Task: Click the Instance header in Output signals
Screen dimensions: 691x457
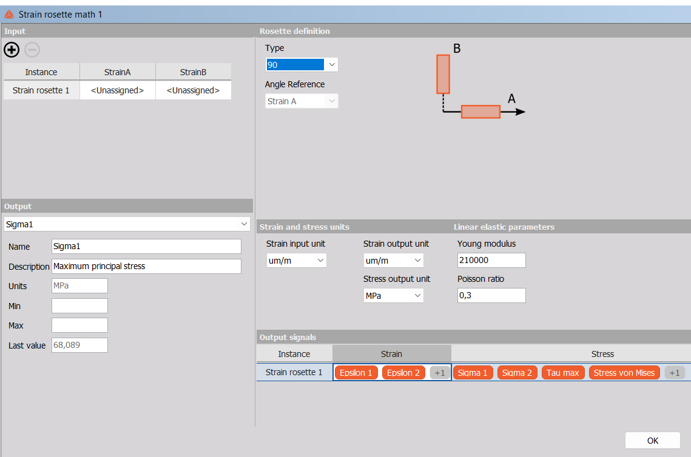Action: point(294,354)
